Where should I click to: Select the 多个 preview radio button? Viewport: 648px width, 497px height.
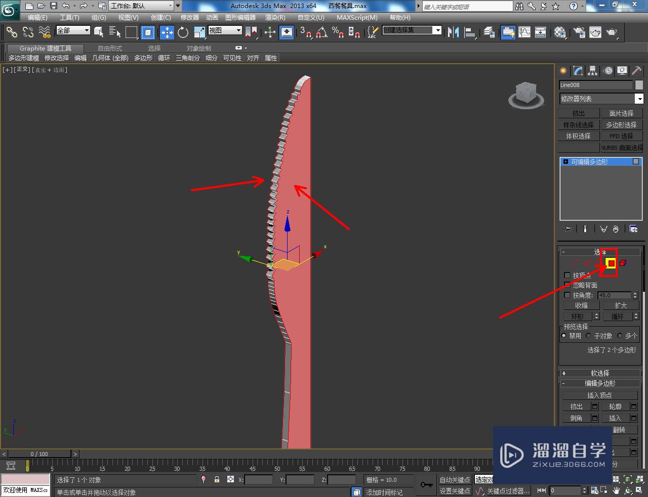click(620, 336)
